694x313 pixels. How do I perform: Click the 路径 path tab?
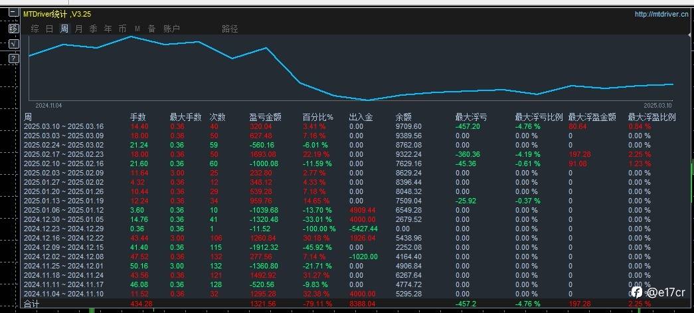[230, 29]
